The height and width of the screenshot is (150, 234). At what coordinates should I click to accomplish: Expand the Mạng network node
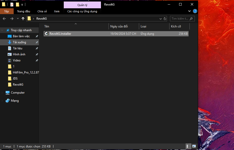pos(3,101)
